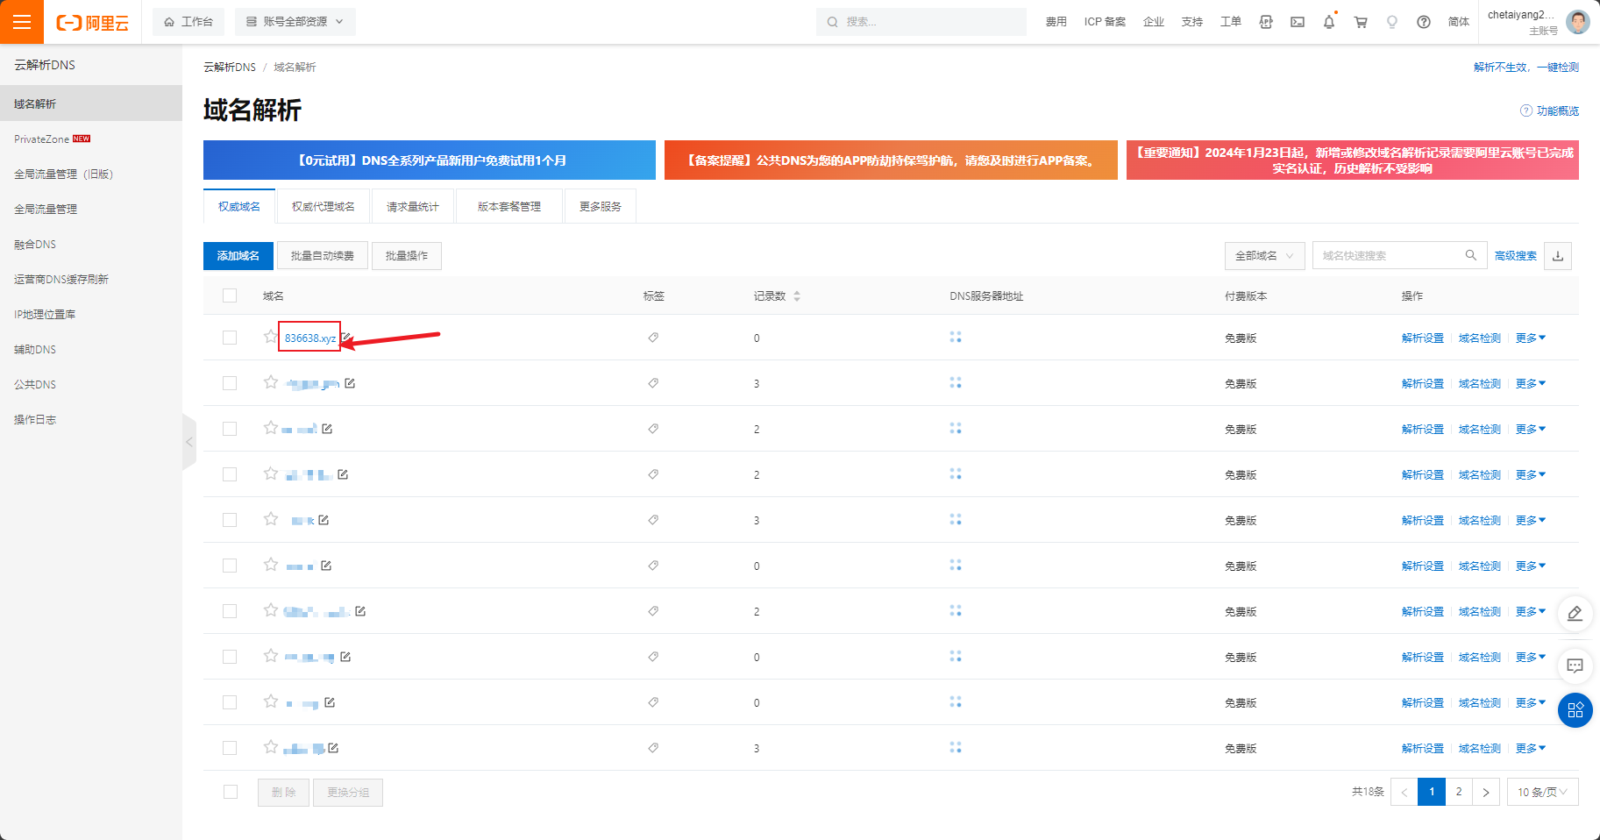
Task: Switch to 请求量统计 tab
Action: [x=412, y=206]
